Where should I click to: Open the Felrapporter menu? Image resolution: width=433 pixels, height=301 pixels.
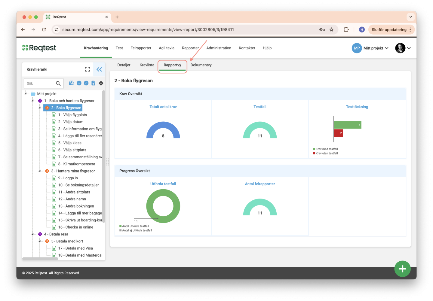coord(141,48)
